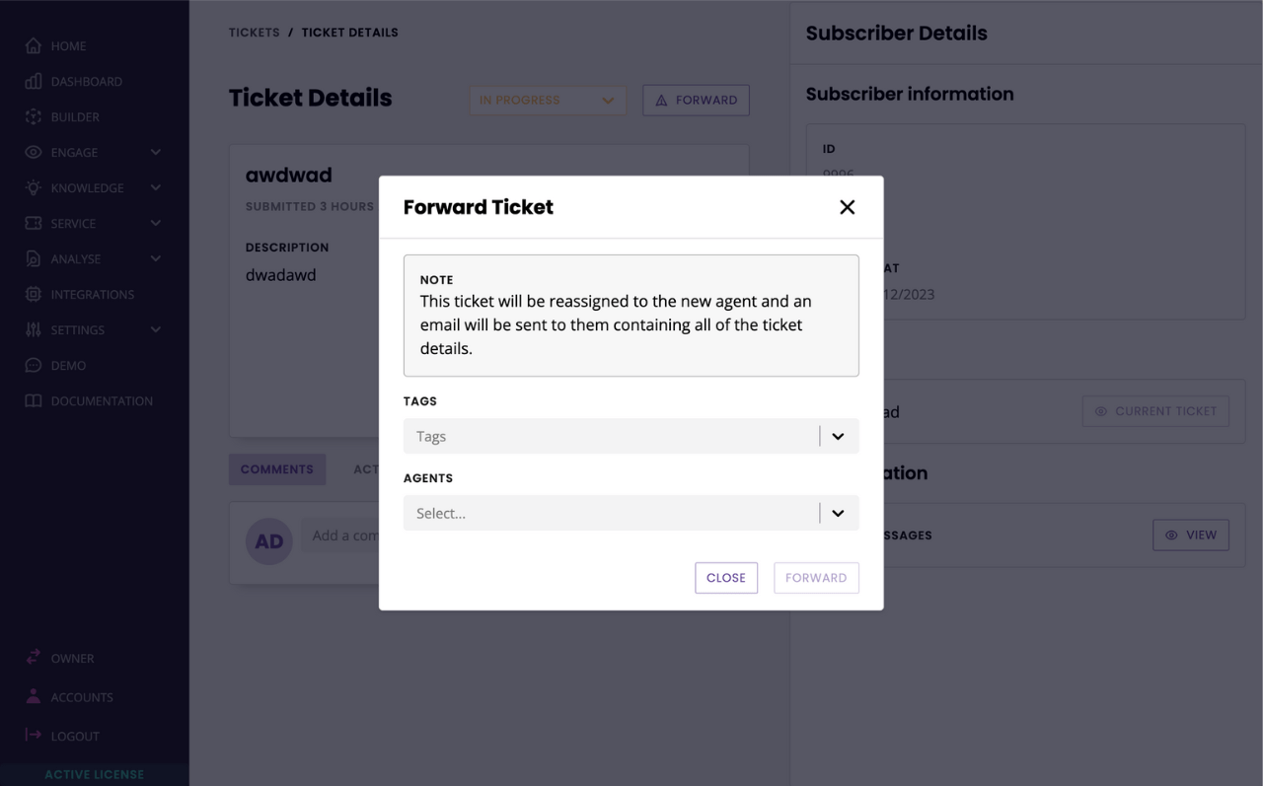Click the Tickets breadcrumb link
This screenshot has width=1263, height=786.
[x=255, y=33]
